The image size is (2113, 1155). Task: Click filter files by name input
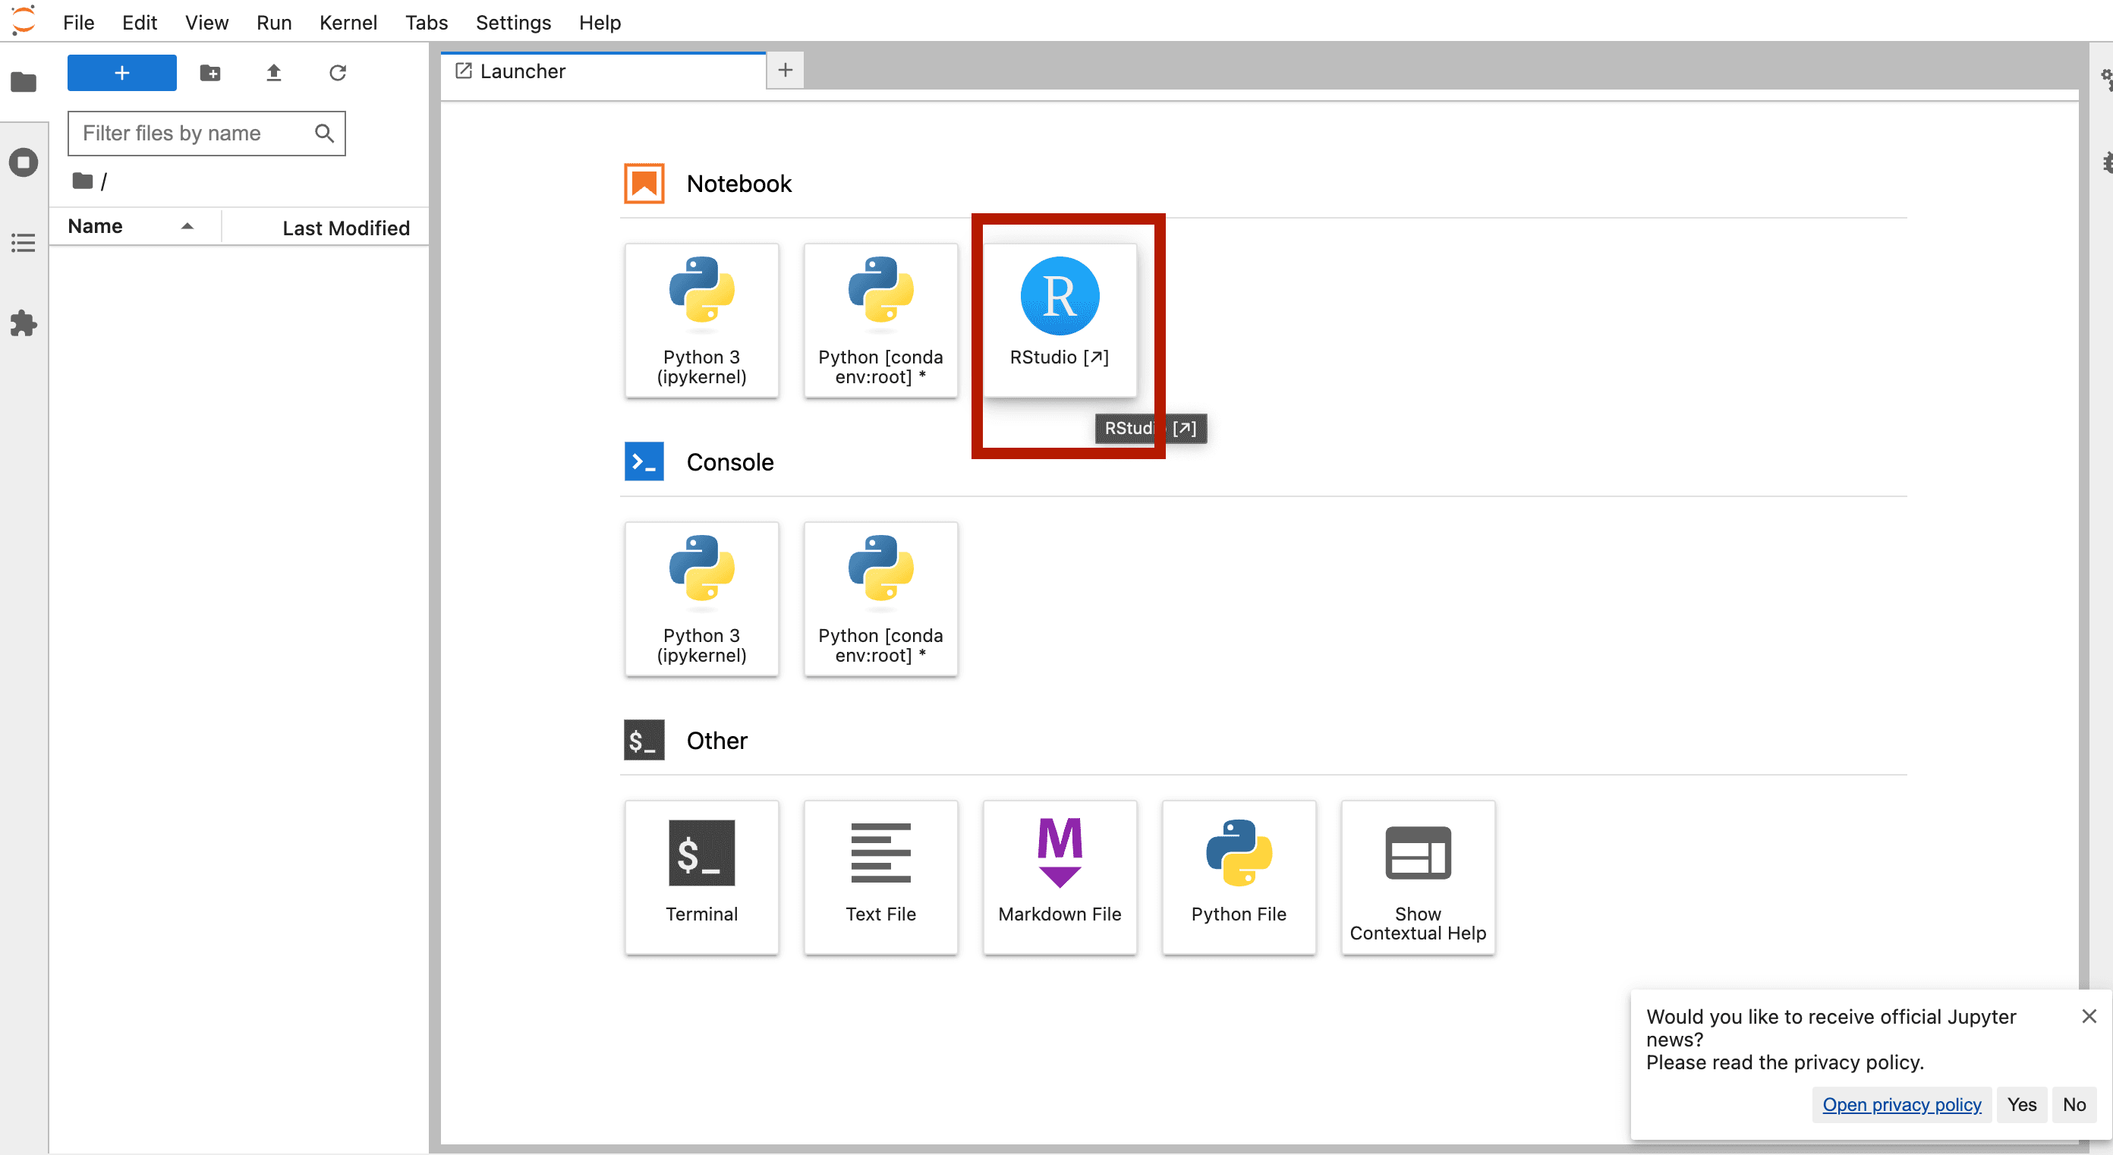(x=206, y=131)
